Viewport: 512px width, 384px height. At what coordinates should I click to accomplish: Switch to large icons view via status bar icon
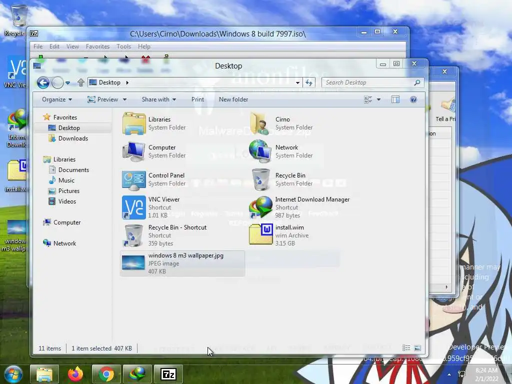tap(417, 348)
